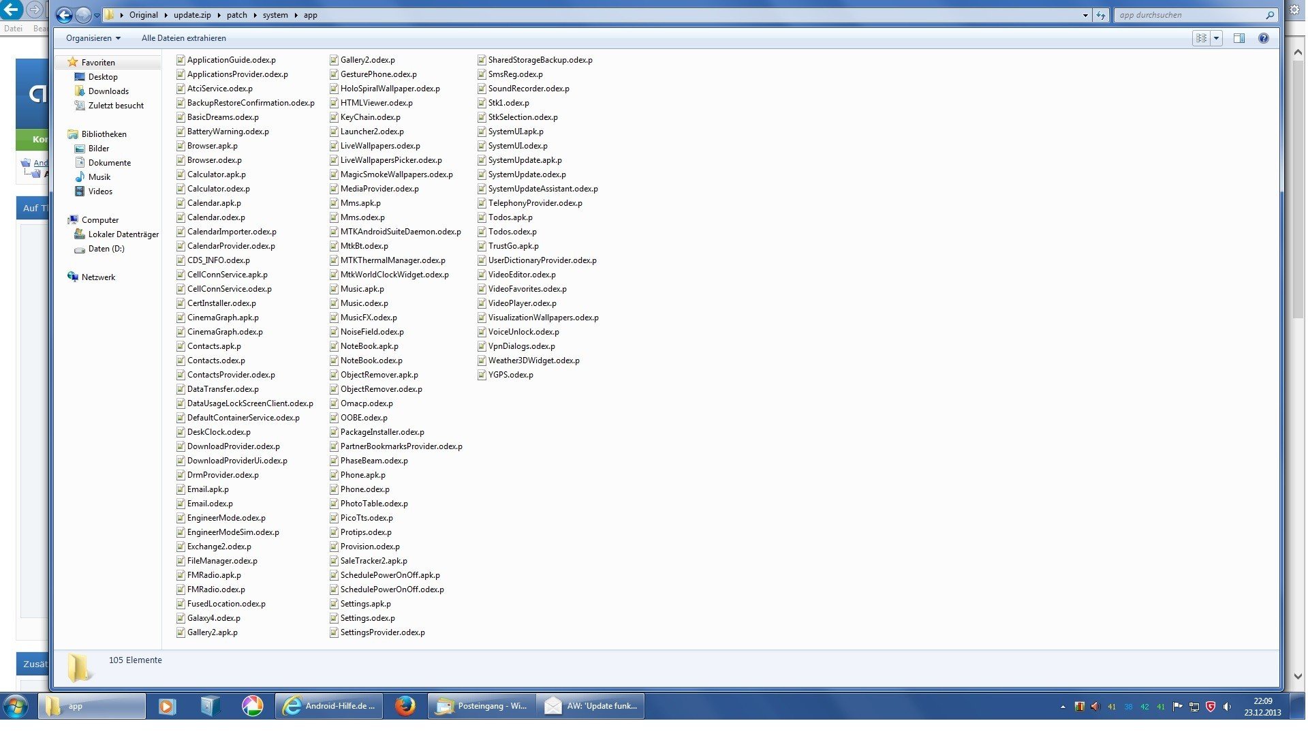The width and height of the screenshot is (1308, 736).
Task: Open Firefox from the taskbar
Action: (405, 706)
